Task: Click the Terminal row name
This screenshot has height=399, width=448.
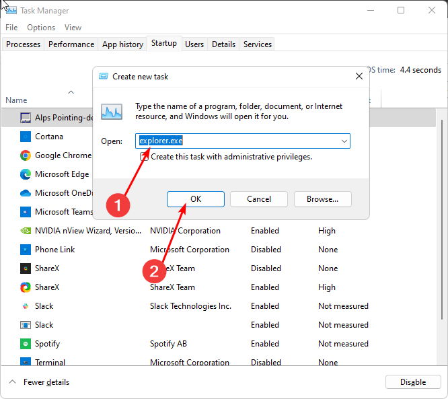Action: point(50,362)
